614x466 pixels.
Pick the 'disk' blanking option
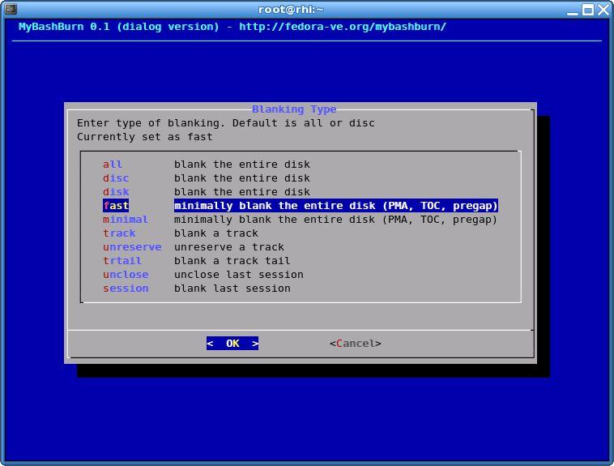pyautogui.click(x=116, y=192)
